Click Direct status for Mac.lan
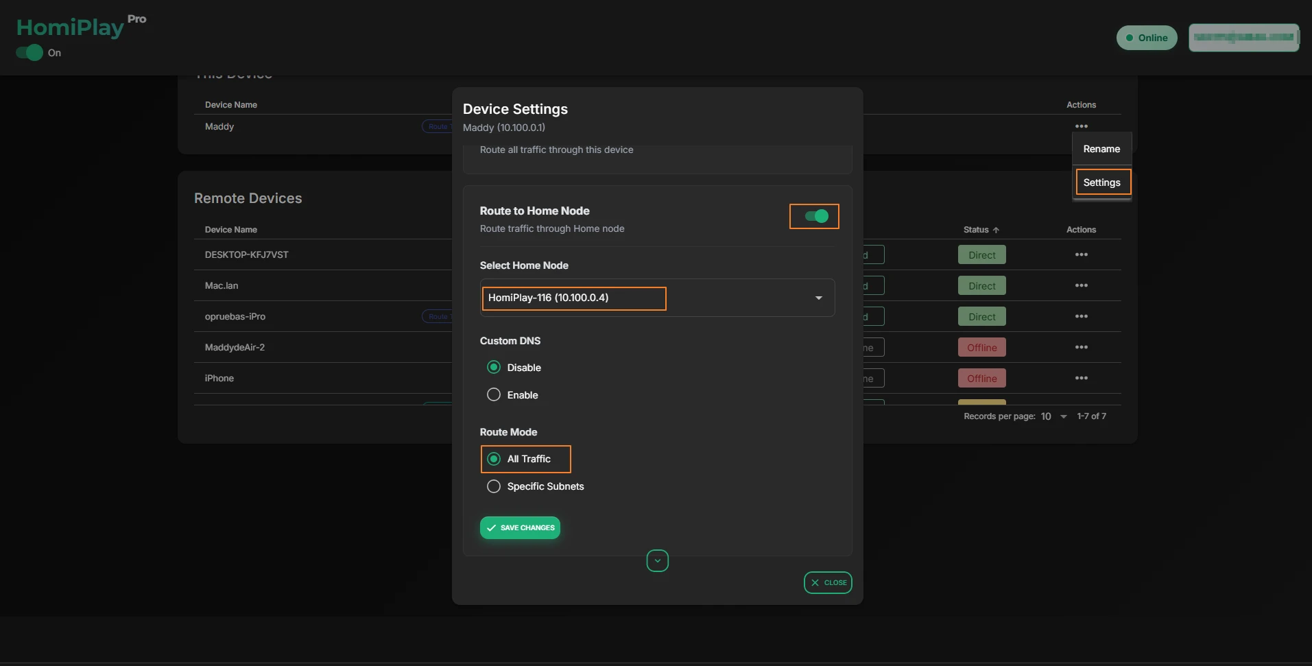The image size is (1312, 666). [x=981, y=285]
